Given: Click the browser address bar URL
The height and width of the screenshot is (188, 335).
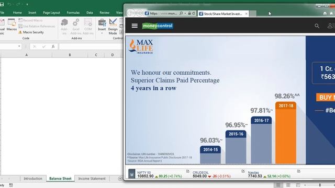Looking at the screenshot, I should pos(163,14).
